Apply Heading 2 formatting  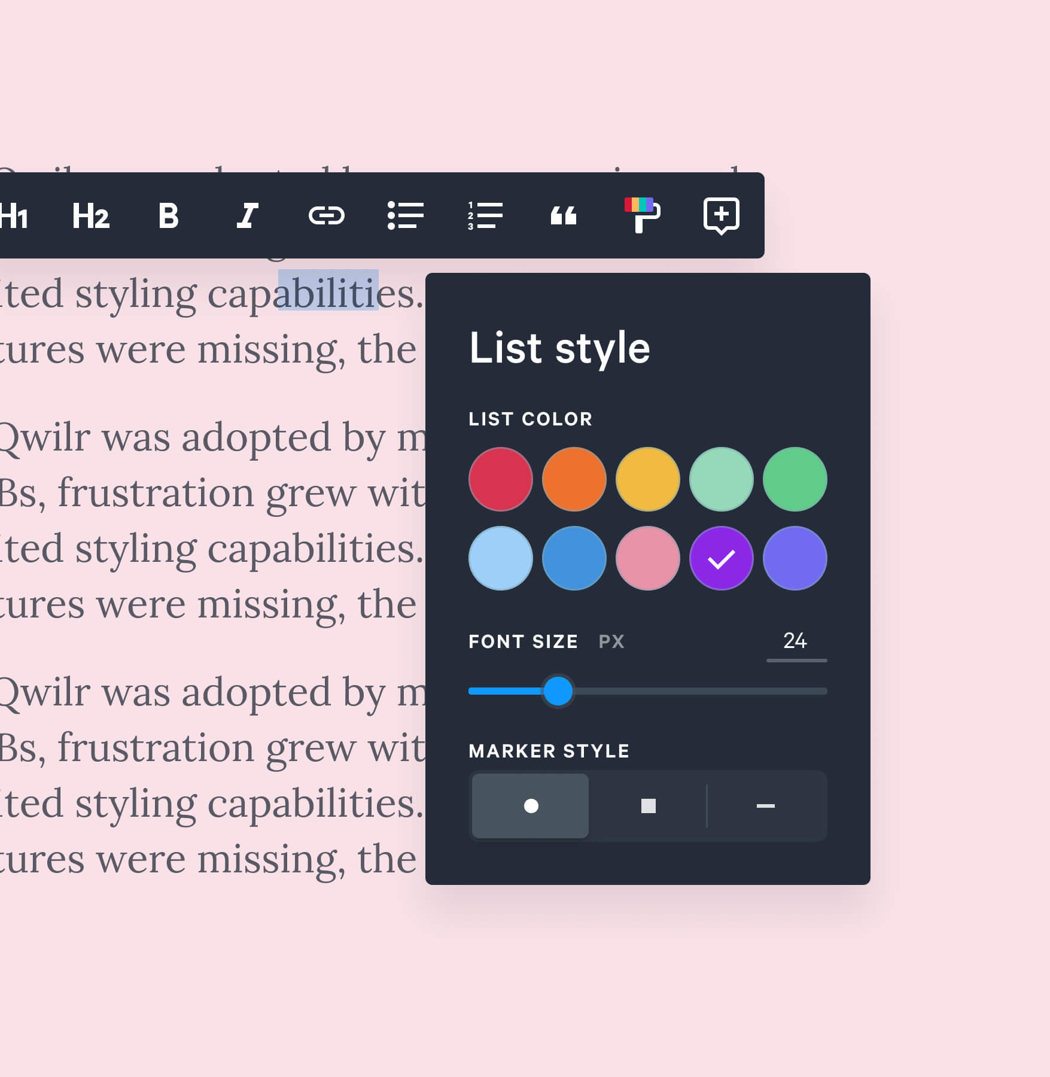pos(91,216)
